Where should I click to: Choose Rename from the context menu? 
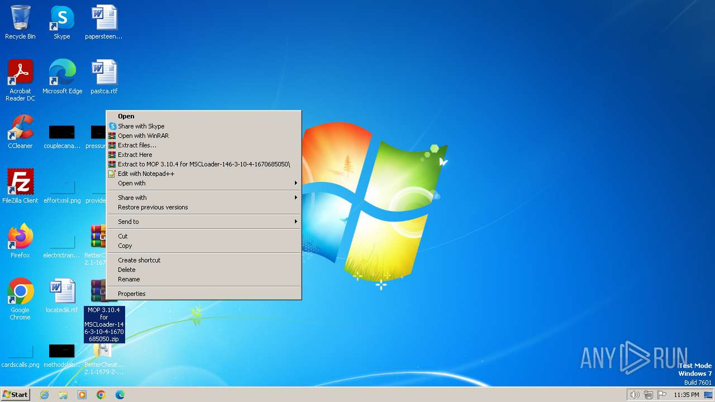[x=204, y=279]
